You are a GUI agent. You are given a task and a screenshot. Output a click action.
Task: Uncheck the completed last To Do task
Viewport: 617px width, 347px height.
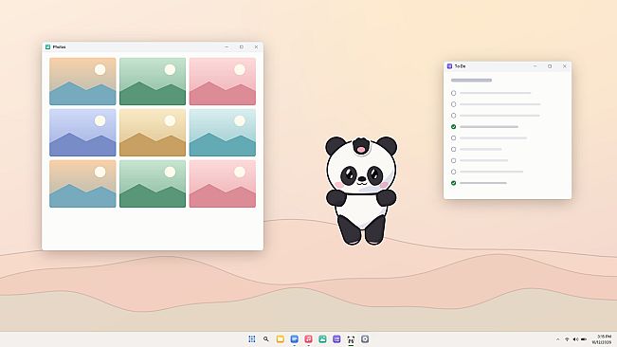pos(454,183)
